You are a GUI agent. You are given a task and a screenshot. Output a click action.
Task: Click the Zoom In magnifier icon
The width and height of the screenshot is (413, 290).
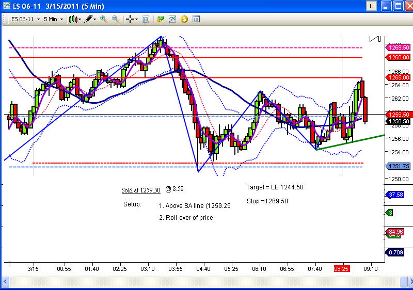click(104, 19)
